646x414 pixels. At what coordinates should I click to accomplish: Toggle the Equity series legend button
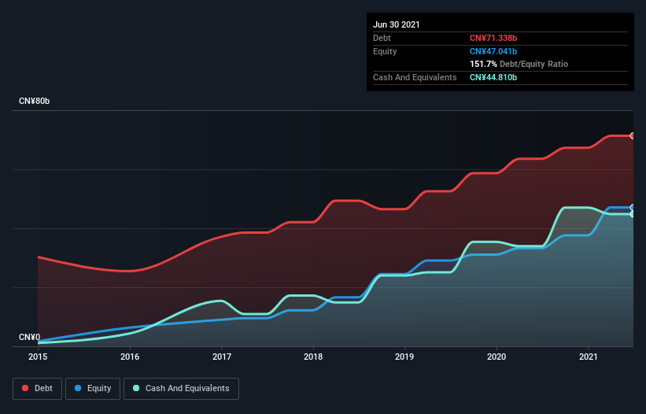93,389
